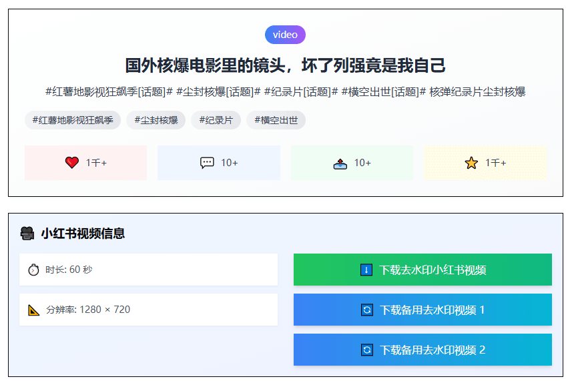Click the purple video badge
The image size is (572, 381).
click(x=285, y=35)
